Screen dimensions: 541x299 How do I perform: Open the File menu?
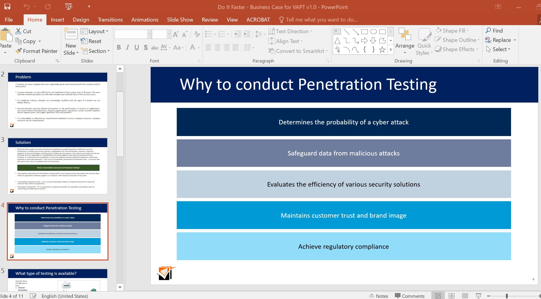tap(9, 20)
